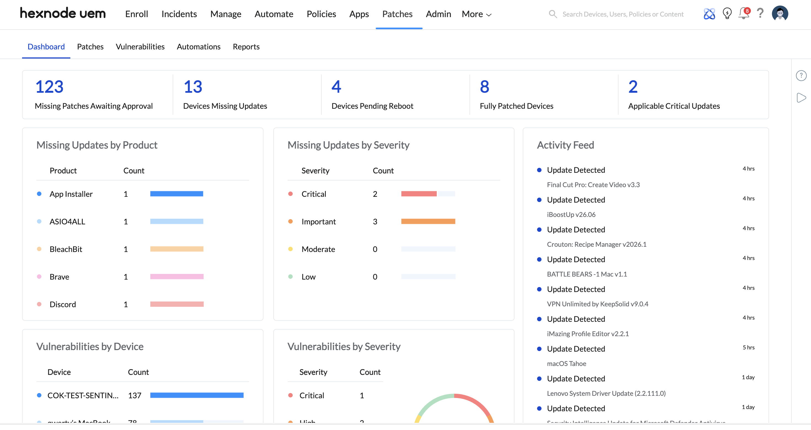Click the App Installer product row
Viewport: 811px width, 430px height.
(143, 194)
